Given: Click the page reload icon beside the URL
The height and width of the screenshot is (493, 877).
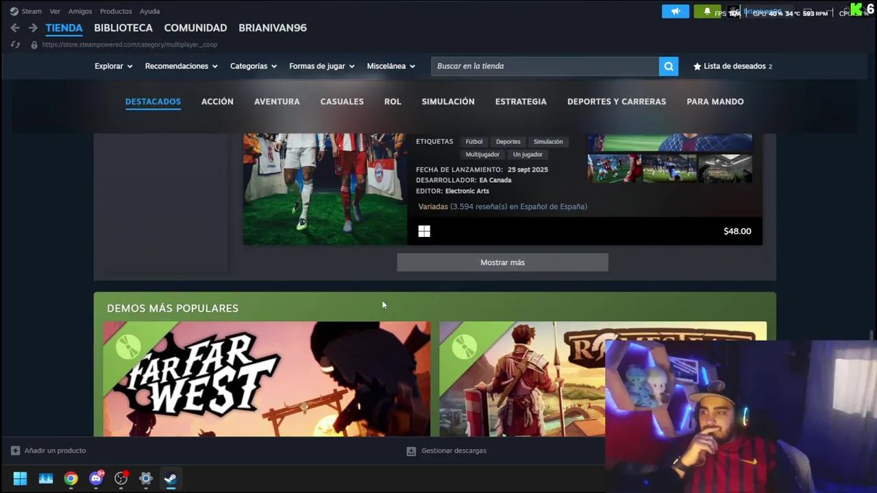Looking at the screenshot, I should coord(15,45).
